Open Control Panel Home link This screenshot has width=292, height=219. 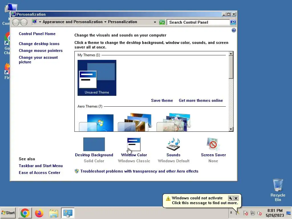pos(37,34)
